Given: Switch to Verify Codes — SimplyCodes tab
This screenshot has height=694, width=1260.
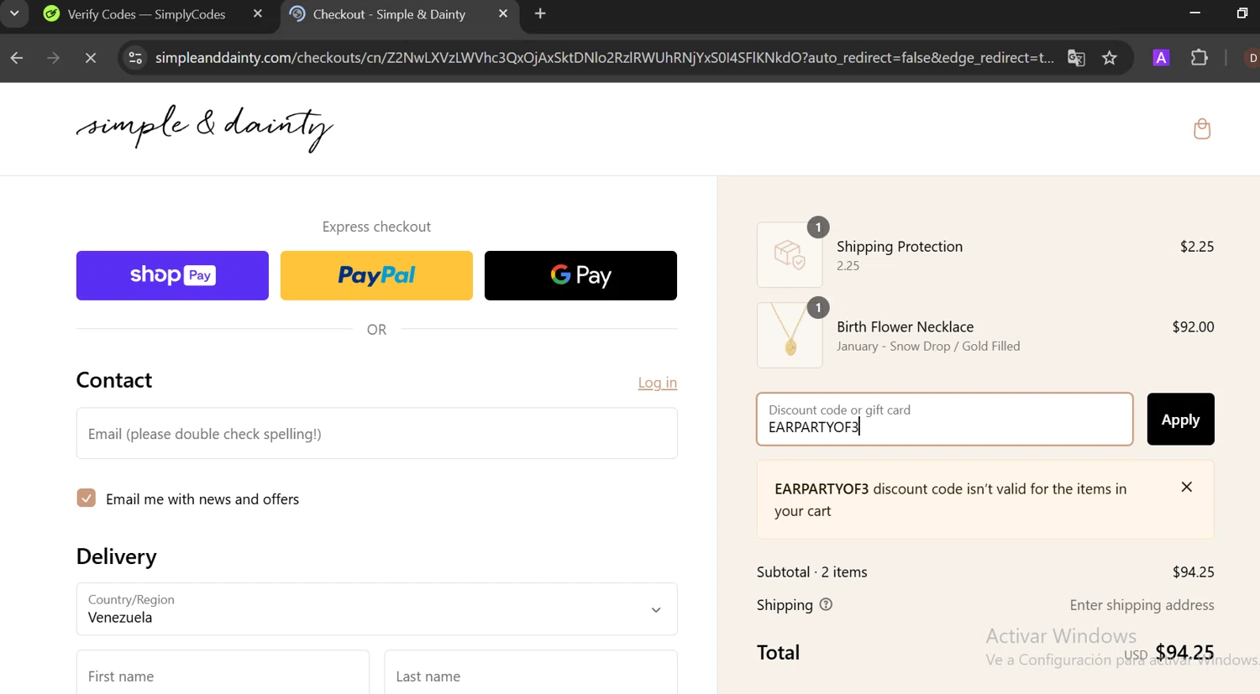Looking at the screenshot, I should point(147,14).
